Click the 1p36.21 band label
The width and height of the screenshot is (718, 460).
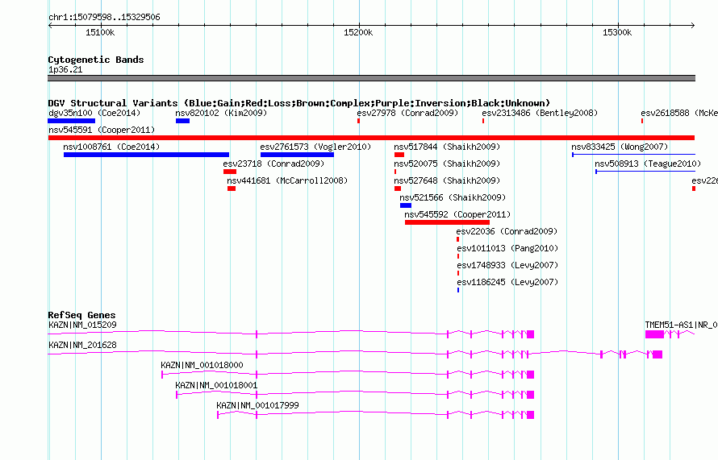[65, 69]
